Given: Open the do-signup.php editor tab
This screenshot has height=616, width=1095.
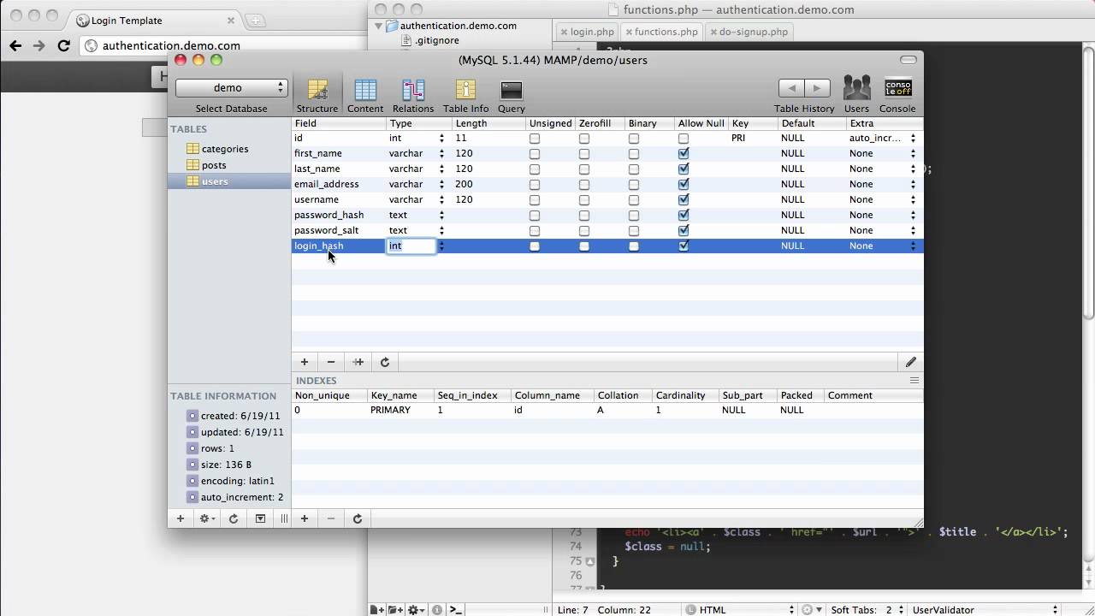Looking at the screenshot, I should click(x=748, y=32).
